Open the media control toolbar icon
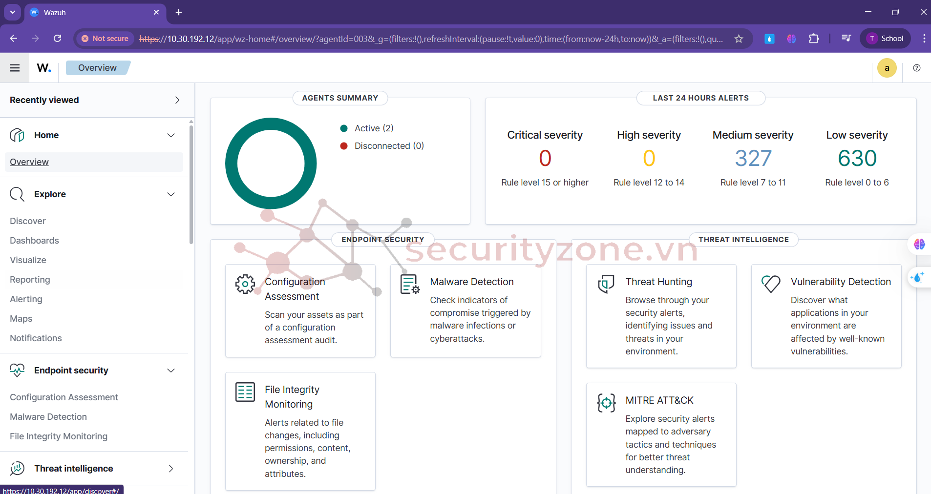The image size is (931, 494). tap(846, 39)
